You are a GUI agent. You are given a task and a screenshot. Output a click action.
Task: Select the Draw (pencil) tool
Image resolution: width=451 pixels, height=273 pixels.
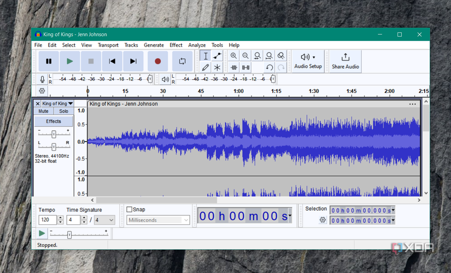click(x=206, y=67)
